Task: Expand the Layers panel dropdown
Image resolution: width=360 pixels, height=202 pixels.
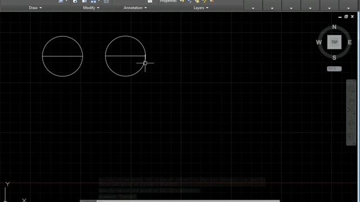Action: tap(201, 8)
